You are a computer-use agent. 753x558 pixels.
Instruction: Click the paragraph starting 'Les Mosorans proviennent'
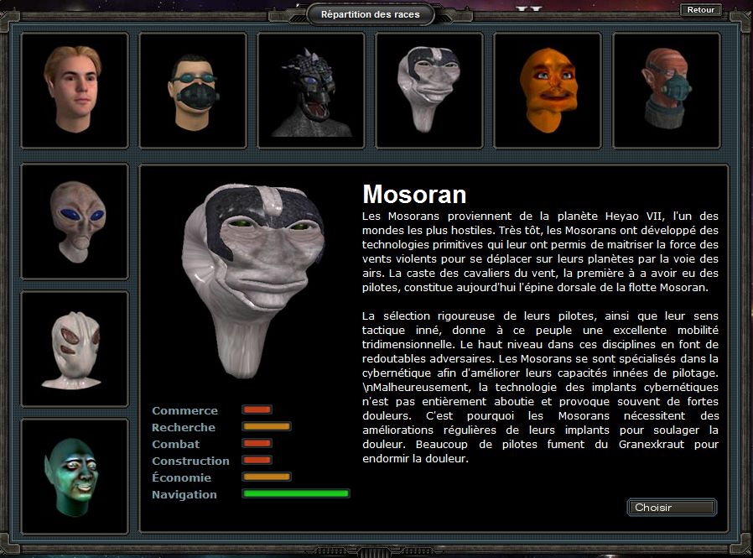pyautogui.click(x=540, y=252)
